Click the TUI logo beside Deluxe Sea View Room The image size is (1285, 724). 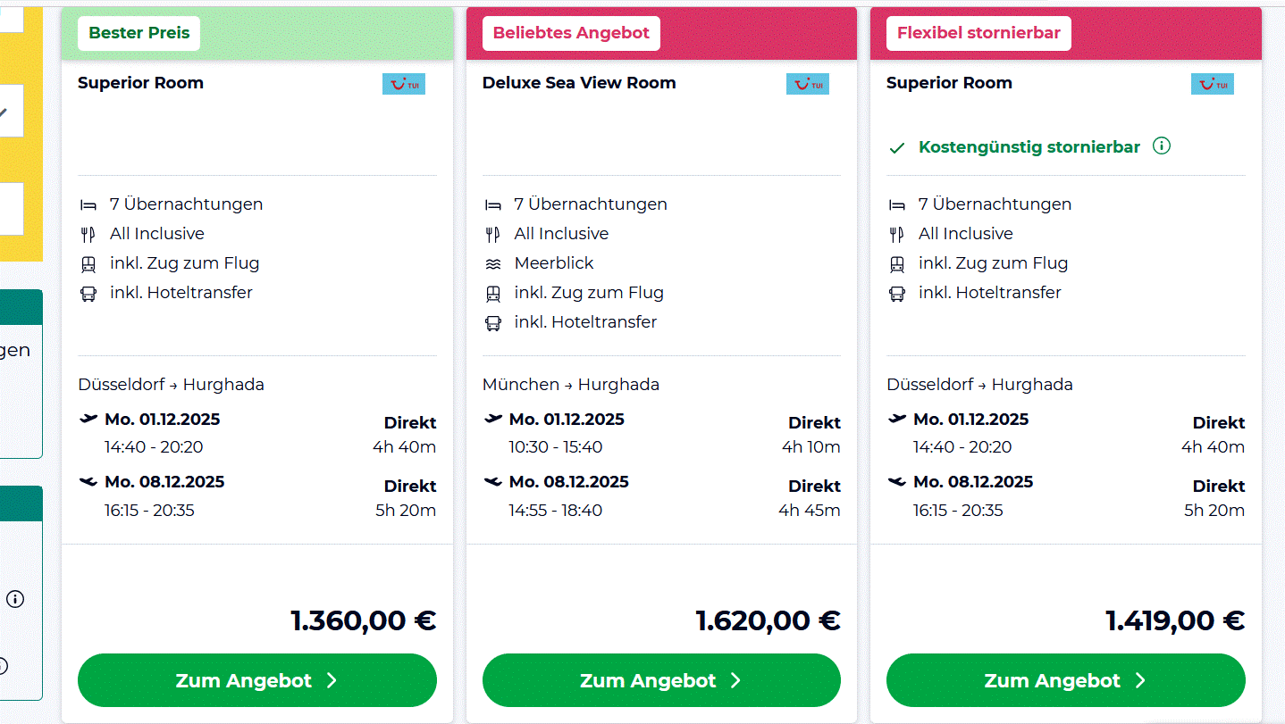[808, 84]
